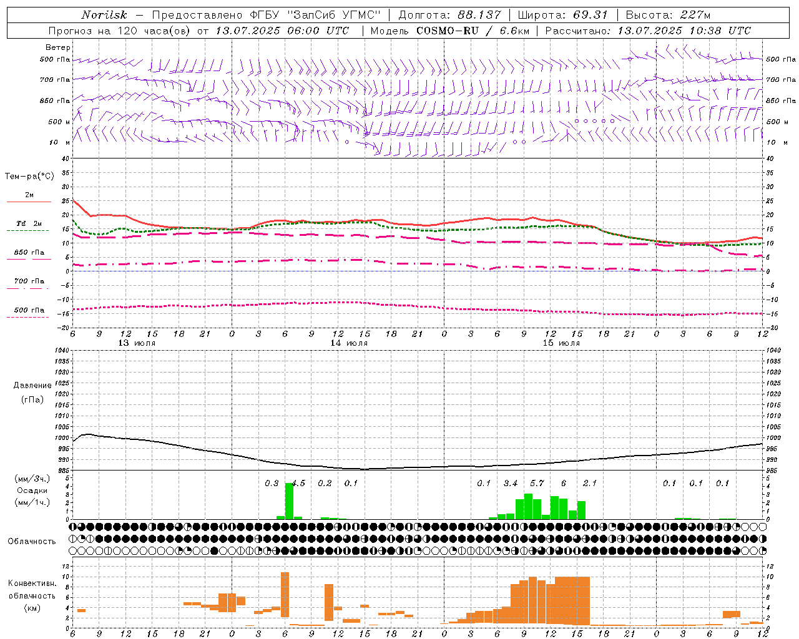Click the "Norilsk" station title
This screenshot has width=799, height=639.
[104, 15]
